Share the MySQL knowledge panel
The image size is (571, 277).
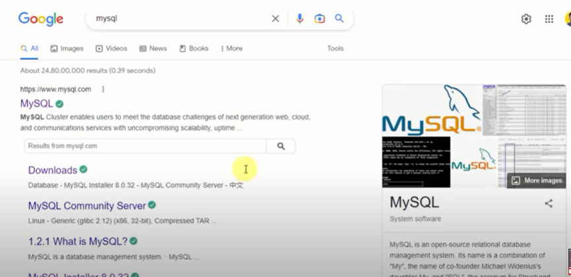[549, 203]
